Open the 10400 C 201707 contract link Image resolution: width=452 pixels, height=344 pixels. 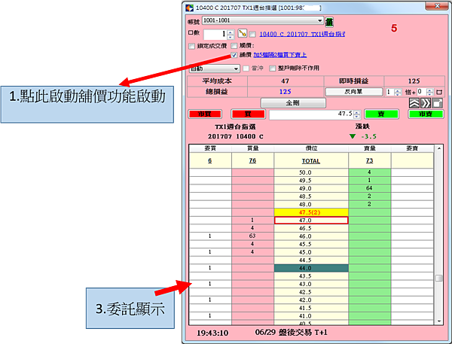pos(302,35)
